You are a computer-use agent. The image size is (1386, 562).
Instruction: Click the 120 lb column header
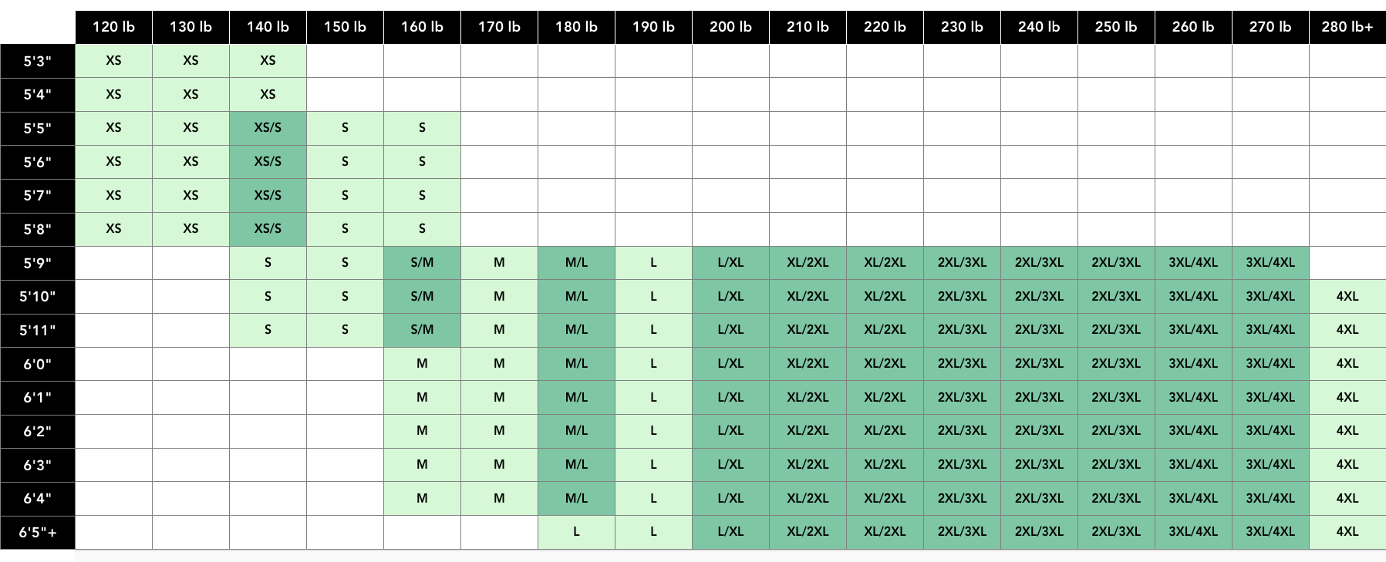(x=113, y=27)
